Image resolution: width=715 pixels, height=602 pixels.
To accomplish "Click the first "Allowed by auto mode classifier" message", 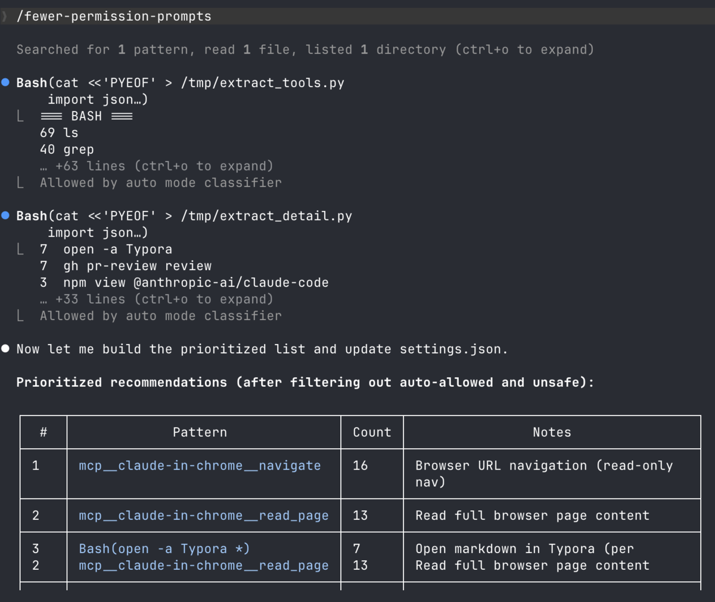I will [x=161, y=182].
